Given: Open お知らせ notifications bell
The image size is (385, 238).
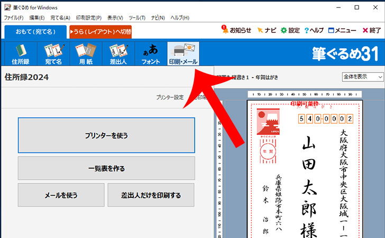Looking at the screenshot, I should tap(236, 30).
